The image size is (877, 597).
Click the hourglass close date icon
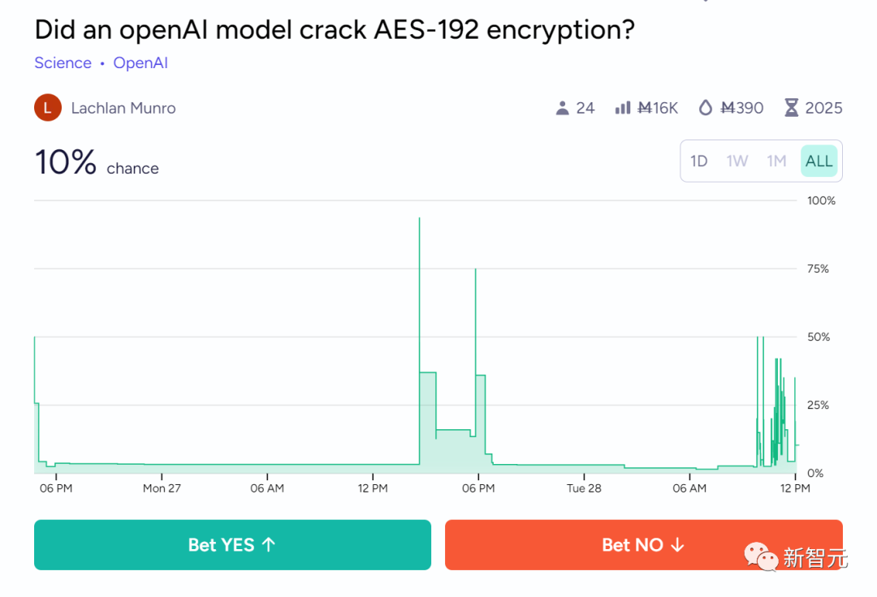(791, 108)
